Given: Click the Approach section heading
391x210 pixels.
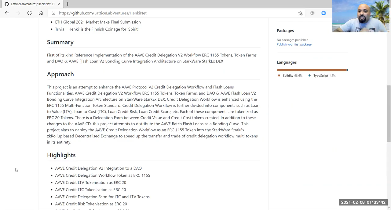Looking at the screenshot, I should point(60,74).
